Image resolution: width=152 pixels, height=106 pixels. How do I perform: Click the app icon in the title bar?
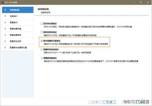[x=2, y=2]
